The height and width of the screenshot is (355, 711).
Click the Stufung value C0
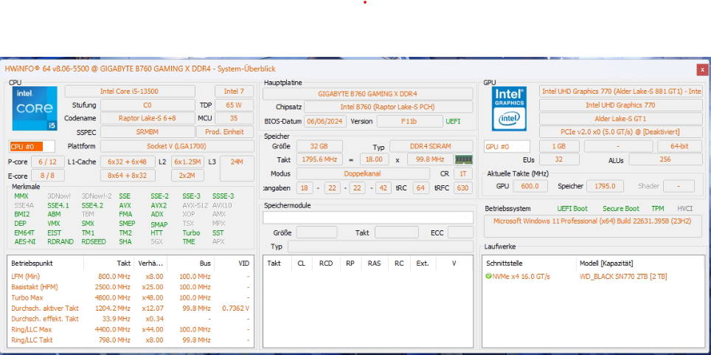point(148,105)
